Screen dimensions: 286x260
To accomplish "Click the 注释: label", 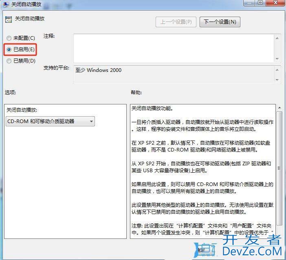I will click(49, 36).
